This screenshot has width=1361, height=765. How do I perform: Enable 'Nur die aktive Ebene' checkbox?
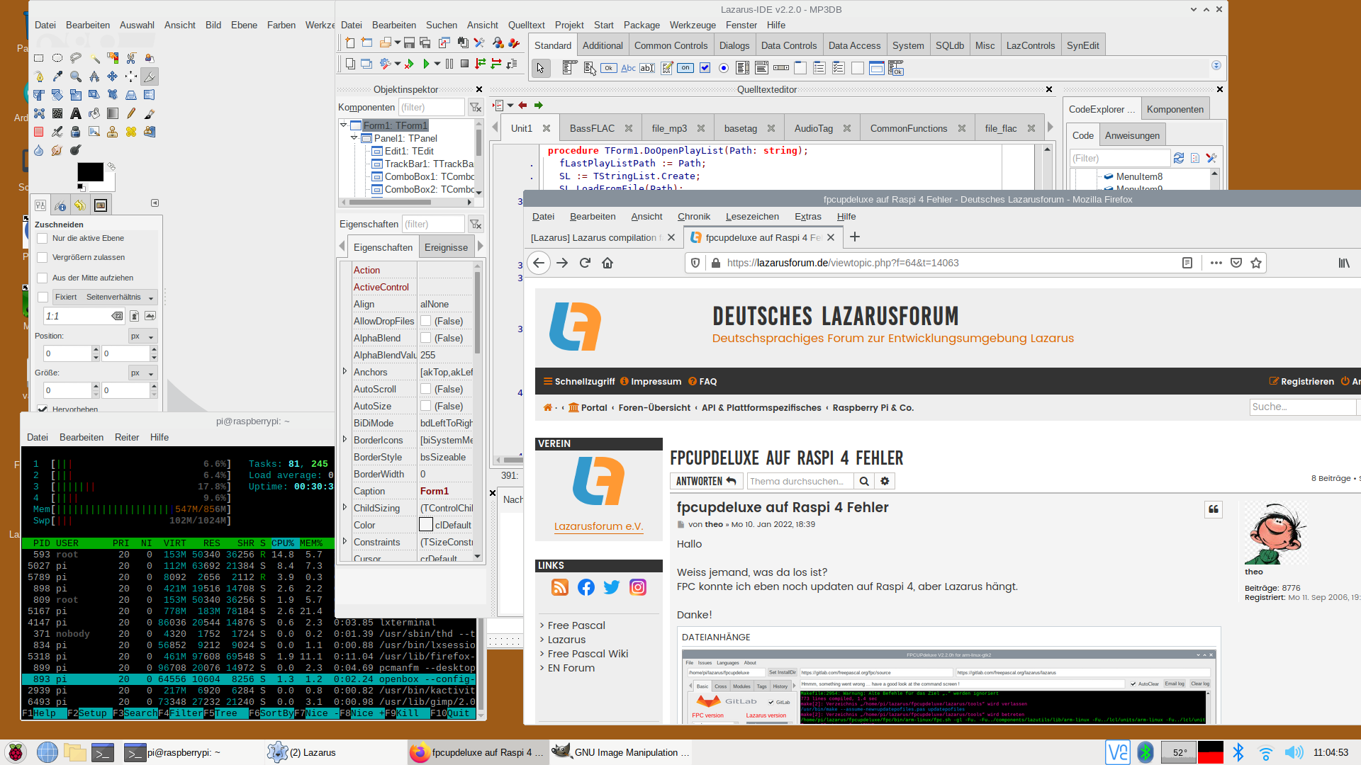[x=43, y=239]
